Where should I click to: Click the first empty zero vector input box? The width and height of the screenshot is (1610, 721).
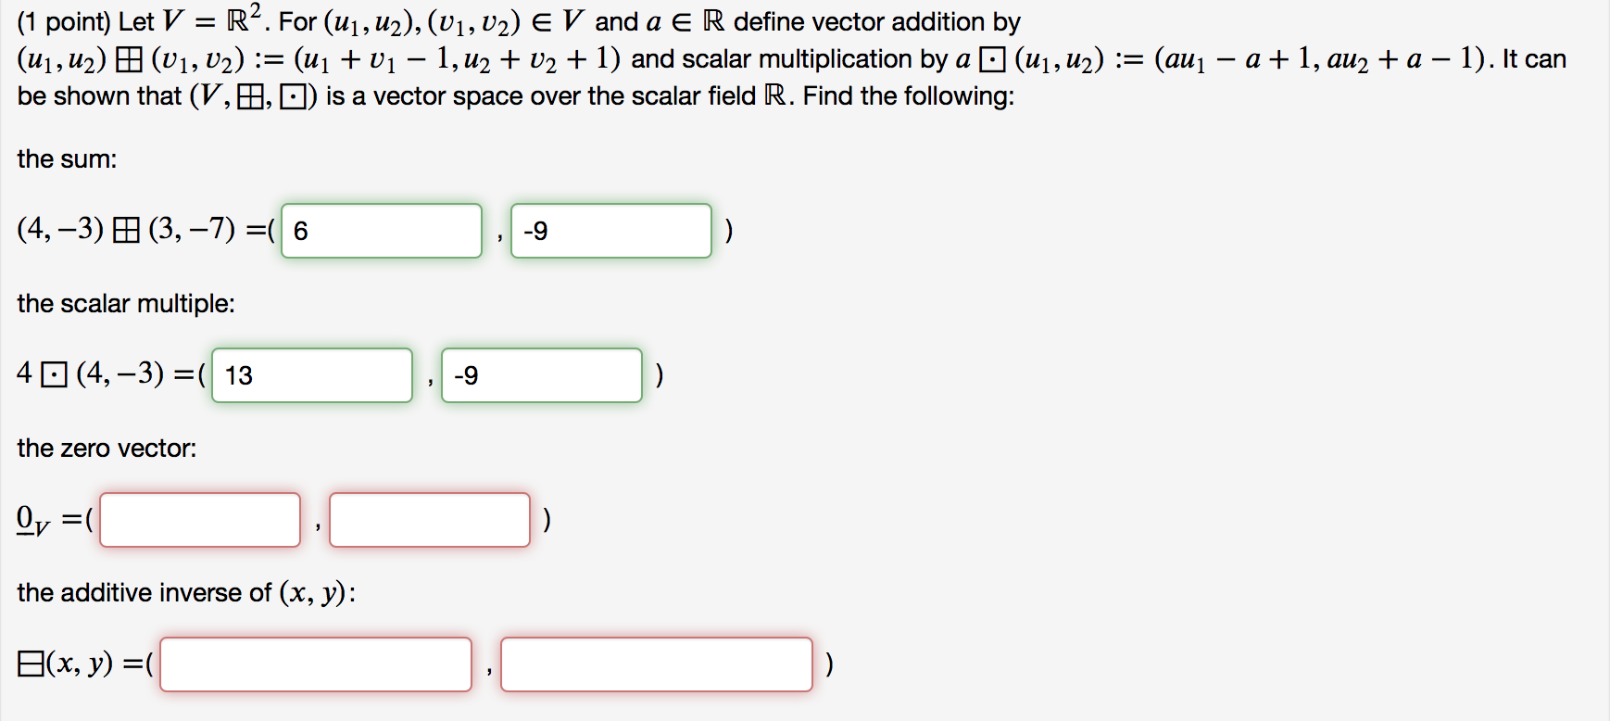[200, 519]
